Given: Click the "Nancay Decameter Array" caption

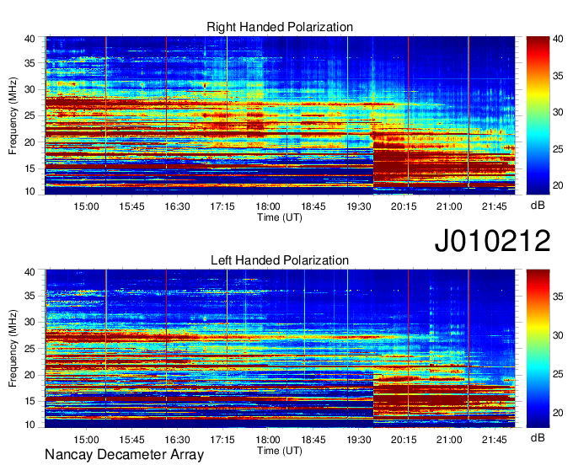Looking at the screenshot, I should coord(124,454).
